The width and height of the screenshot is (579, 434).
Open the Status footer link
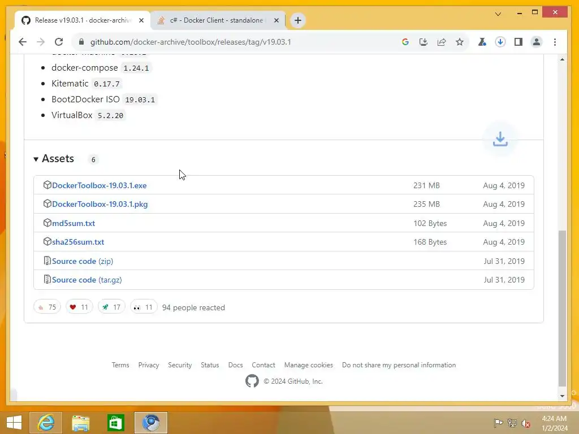pyautogui.click(x=210, y=365)
